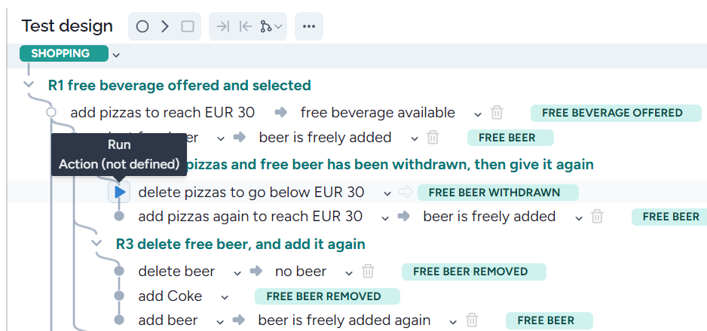Click the circle icon in Test design toolbar
Screen dimensions: 707x331
pyautogui.click(x=142, y=26)
